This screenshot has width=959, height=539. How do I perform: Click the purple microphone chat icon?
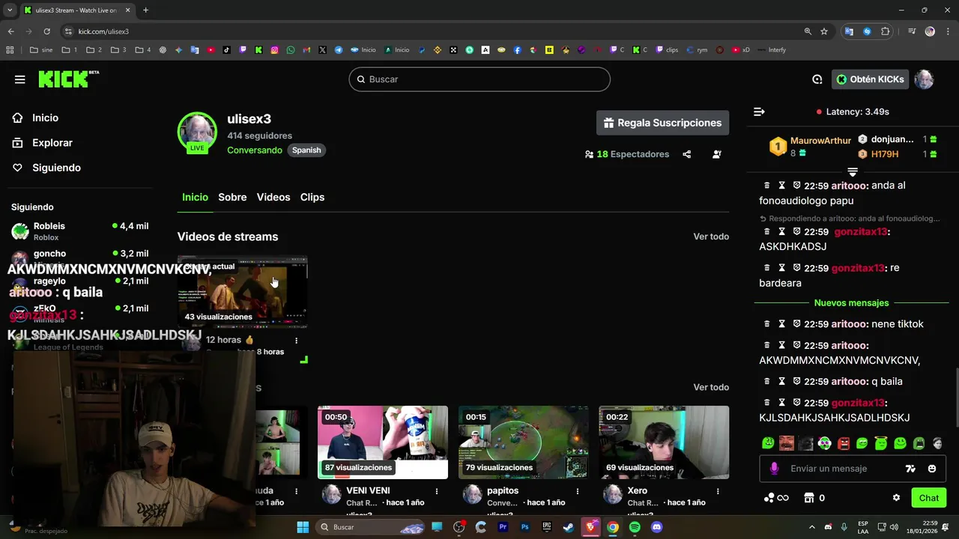[774, 469]
